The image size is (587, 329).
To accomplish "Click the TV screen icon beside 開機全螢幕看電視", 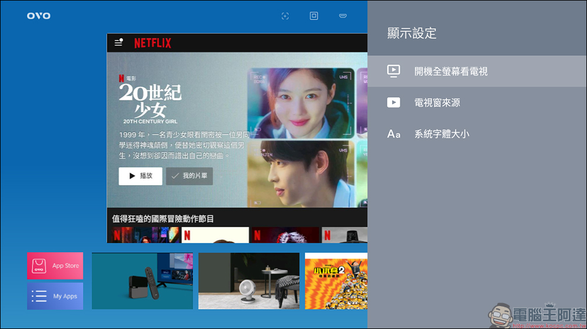I will 393,71.
